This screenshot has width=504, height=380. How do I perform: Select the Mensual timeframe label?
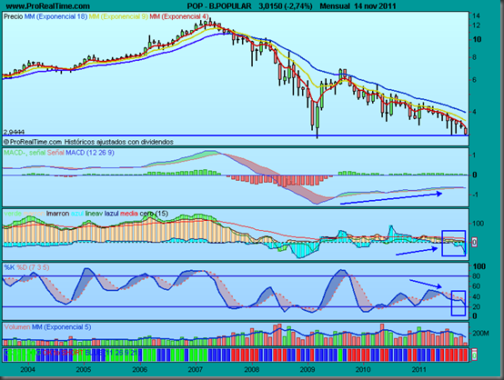[x=336, y=6]
